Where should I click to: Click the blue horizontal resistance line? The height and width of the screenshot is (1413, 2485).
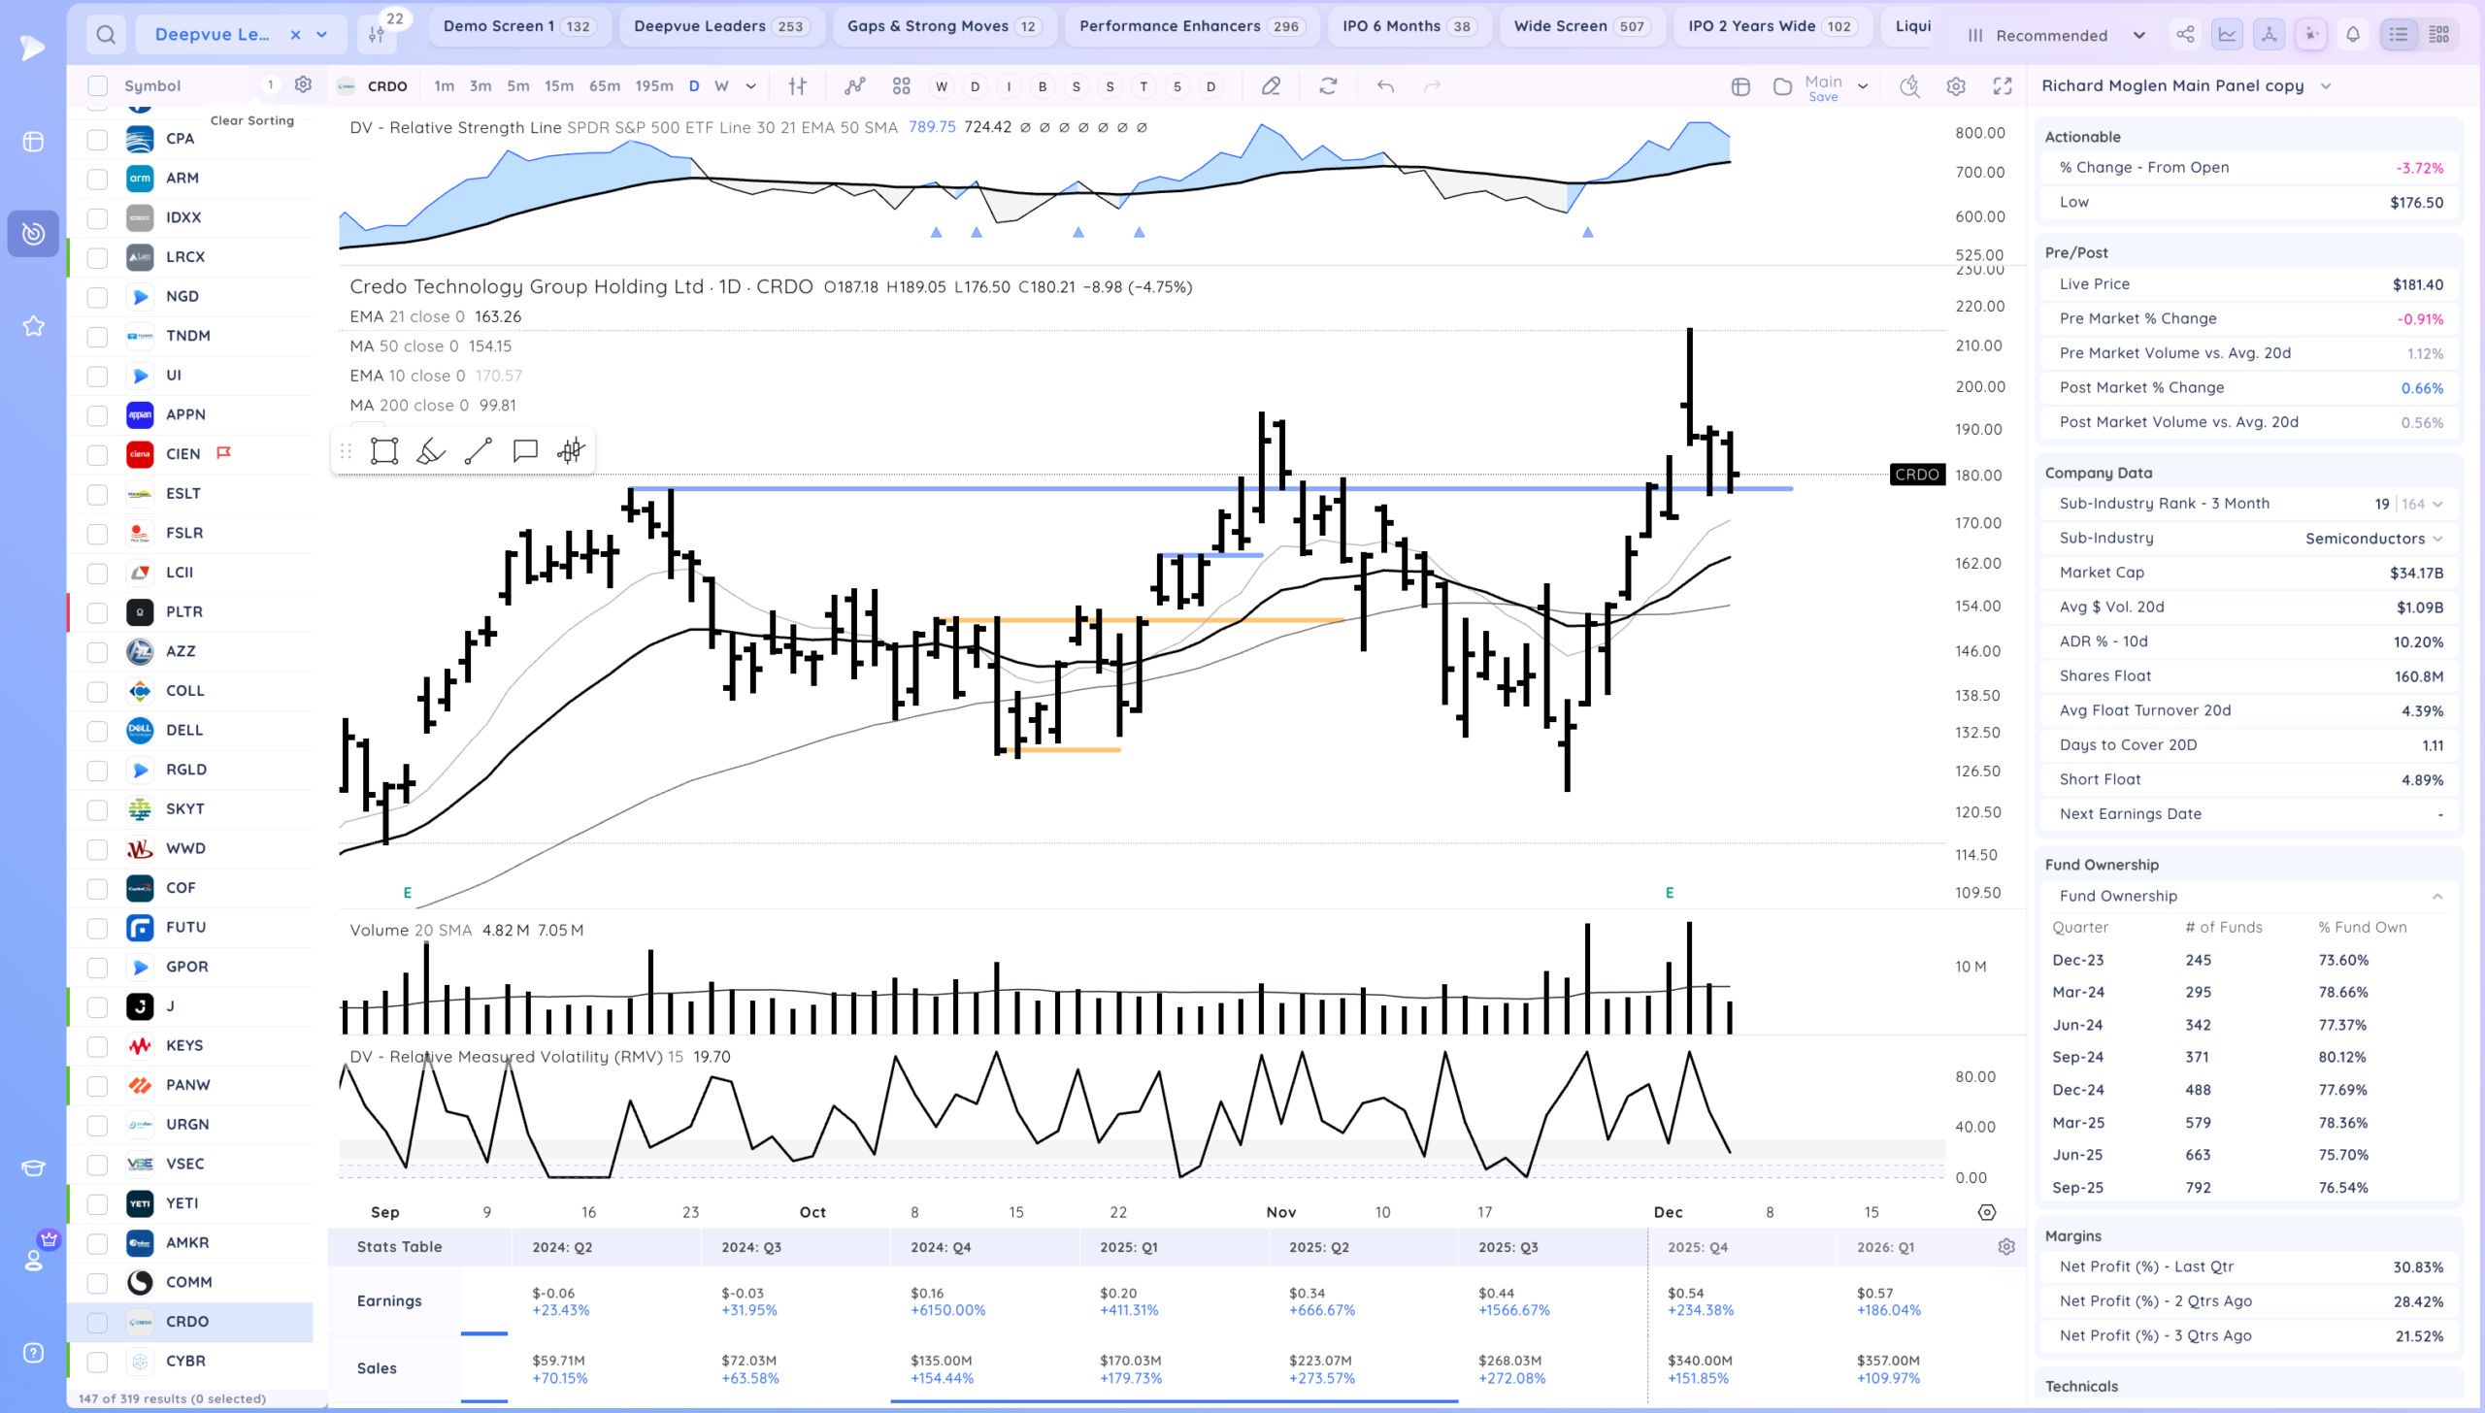[x=971, y=489]
